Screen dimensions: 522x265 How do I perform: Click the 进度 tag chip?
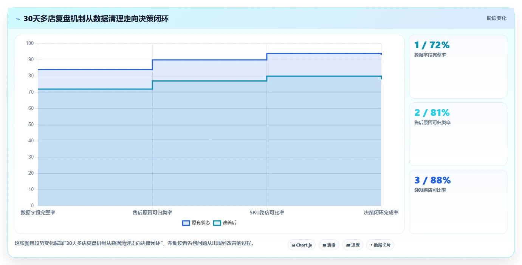[x=353, y=245]
